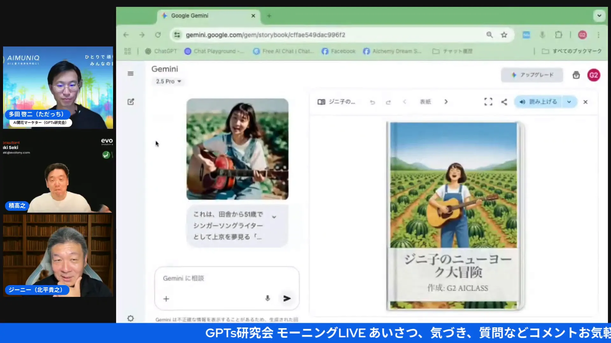Open the Alchemy Dream S... bookmark
Viewport: 611px width, 343px height.
[x=392, y=51]
